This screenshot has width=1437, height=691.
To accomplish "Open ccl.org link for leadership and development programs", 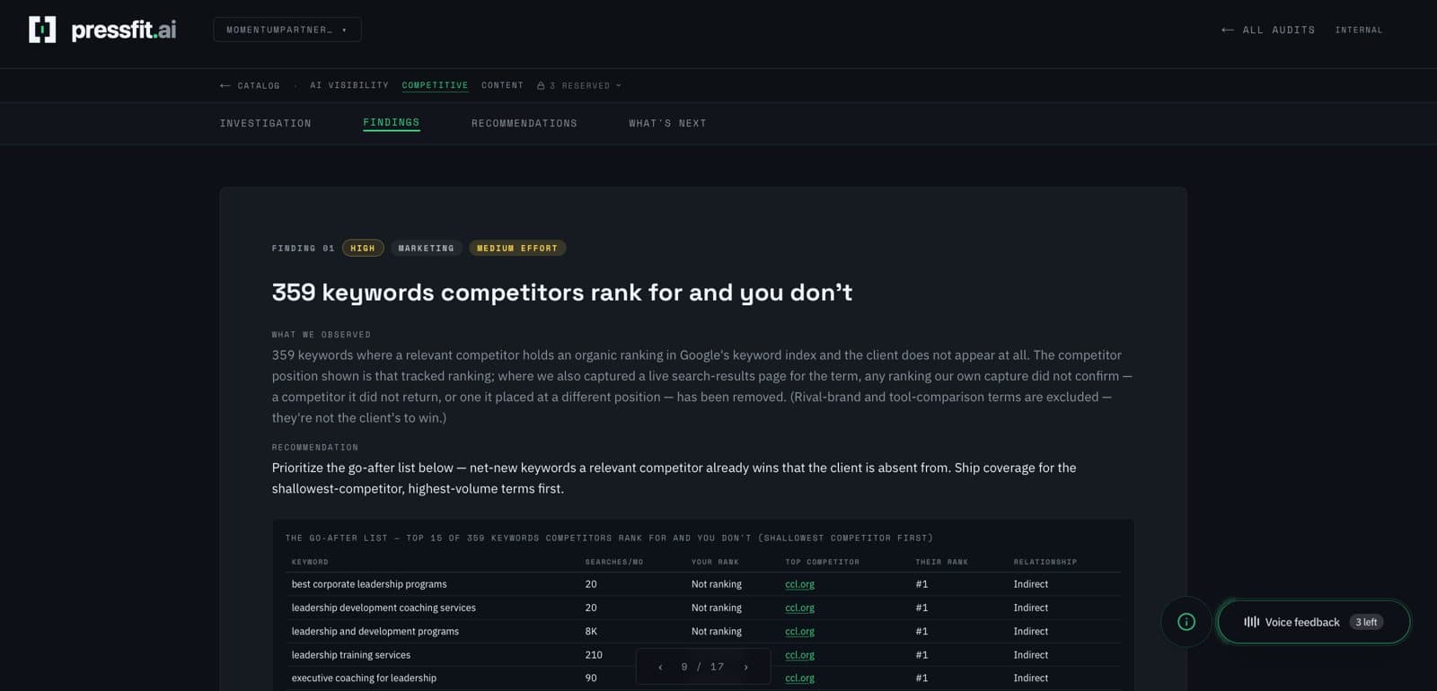I will (x=799, y=631).
